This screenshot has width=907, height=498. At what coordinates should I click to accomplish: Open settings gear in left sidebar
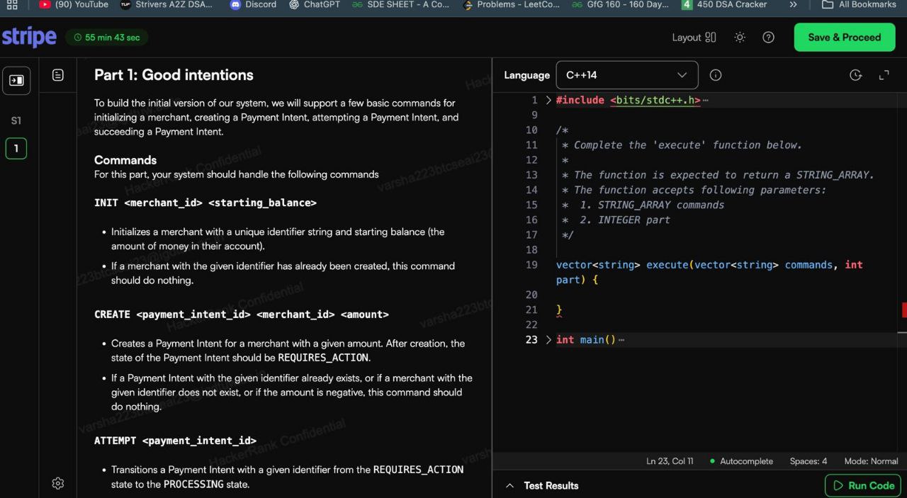tap(58, 483)
